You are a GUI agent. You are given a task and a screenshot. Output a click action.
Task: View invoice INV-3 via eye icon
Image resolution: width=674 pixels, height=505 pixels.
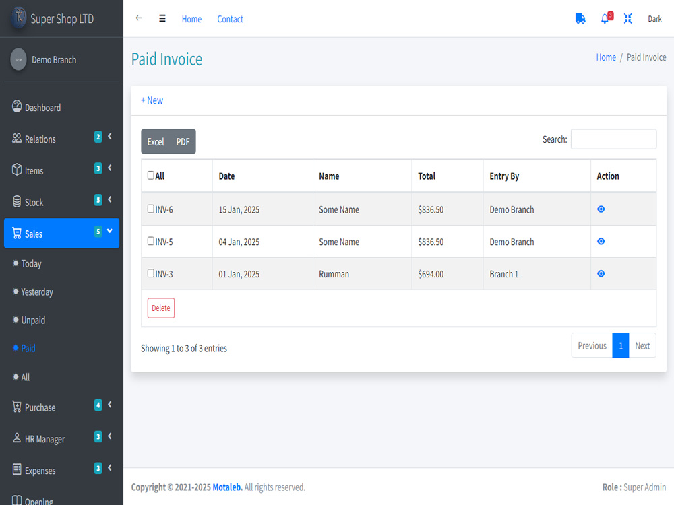[x=601, y=273]
